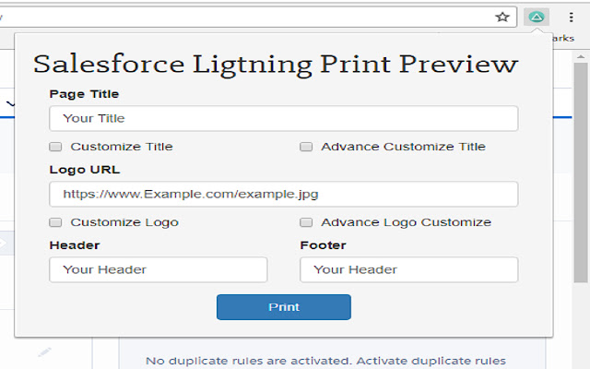Screen dimensions: 590x369
Task: Open the browser three-dot menu
Action: point(572,17)
